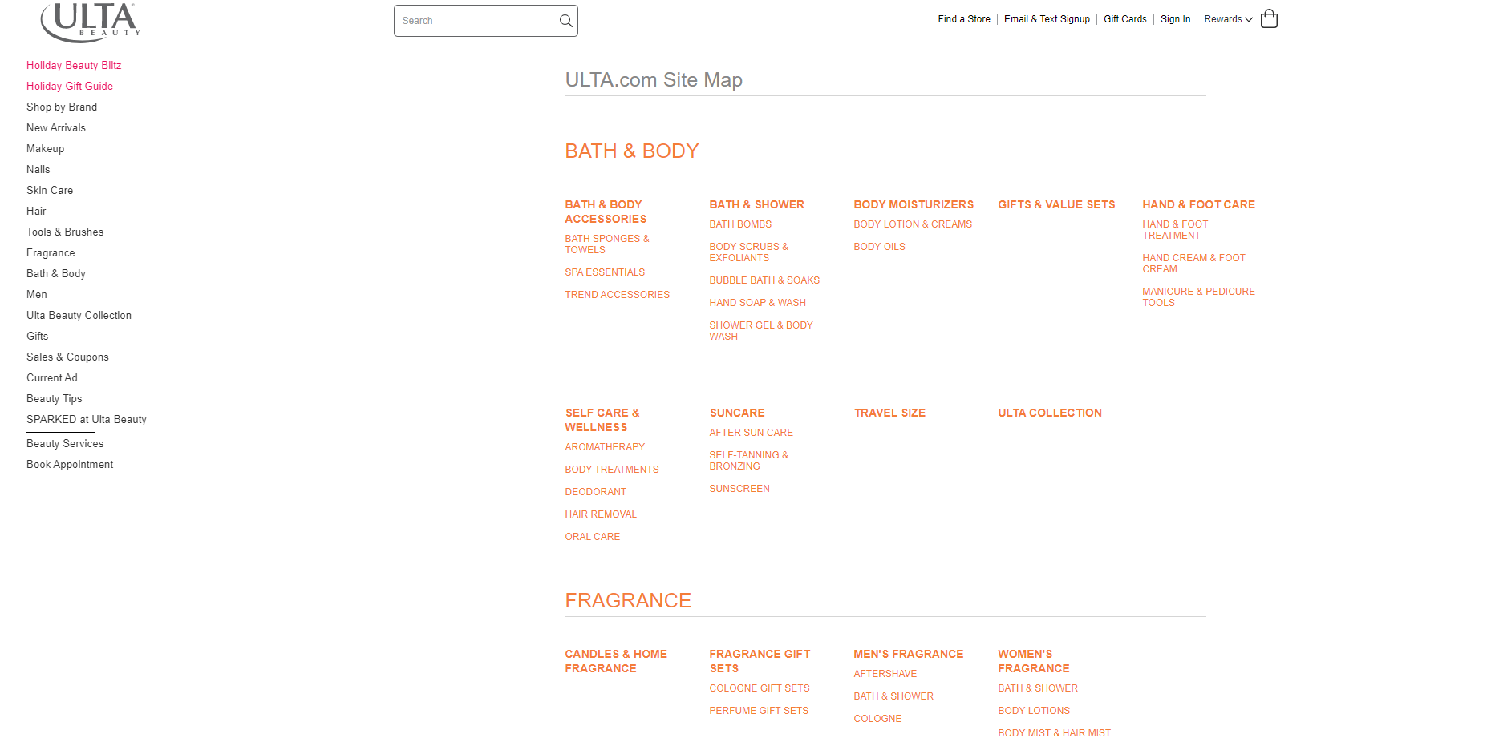The width and height of the screenshot is (1495, 742).
Task: Open HAND SOAP & WASH link
Action: [x=757, y=303]
